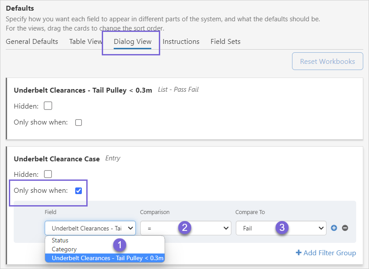Click the grey minus icon to remove filter
The width and height of the screenshot is (369, 269).
point(345,228)
